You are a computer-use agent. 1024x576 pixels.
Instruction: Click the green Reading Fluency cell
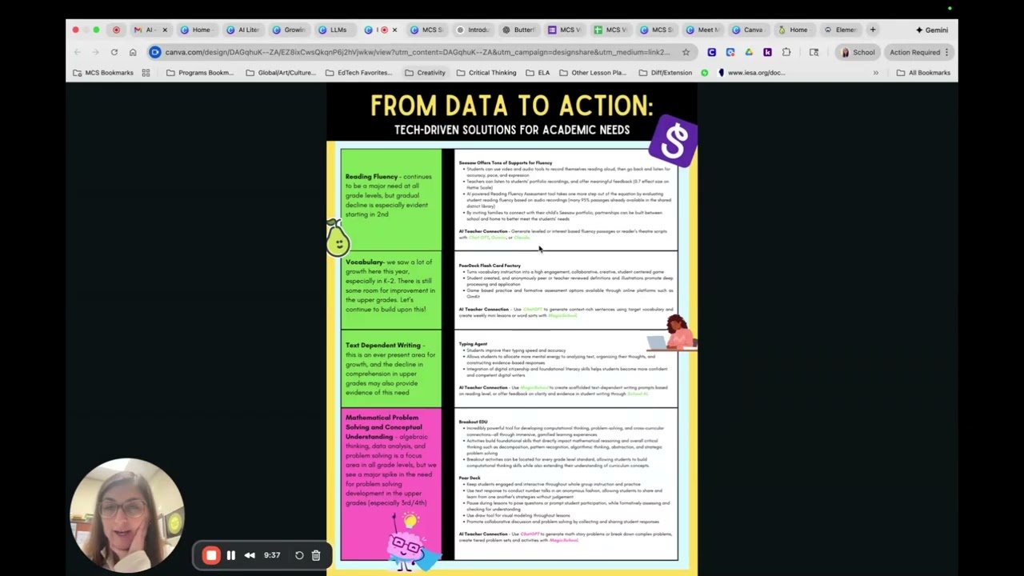pos(390,200)
